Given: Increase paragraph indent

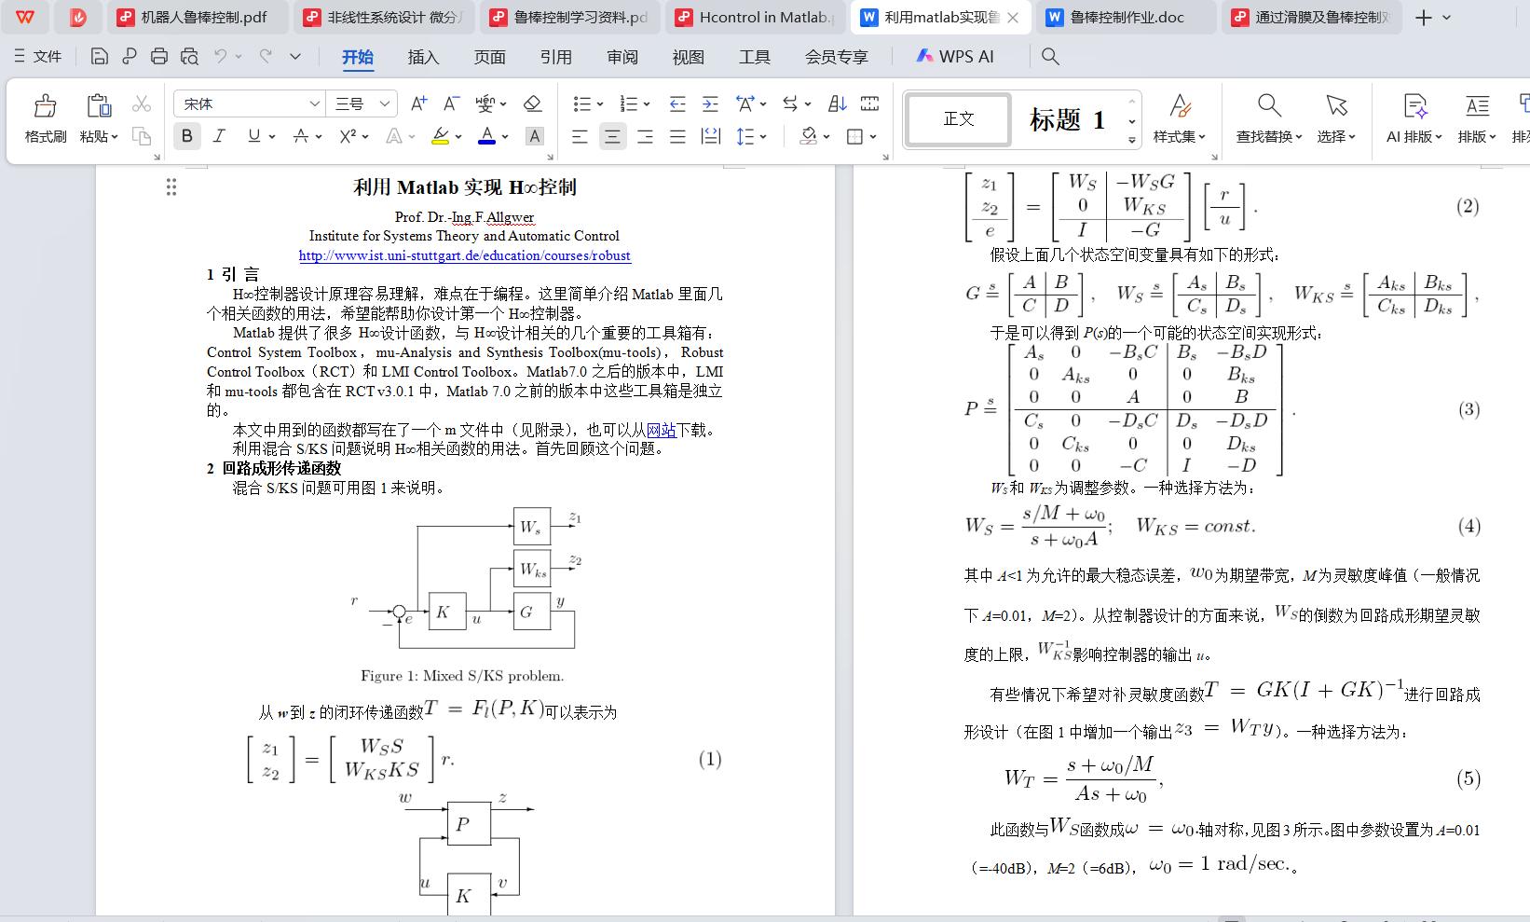Looking at the screenshot, I should [710, 103].
